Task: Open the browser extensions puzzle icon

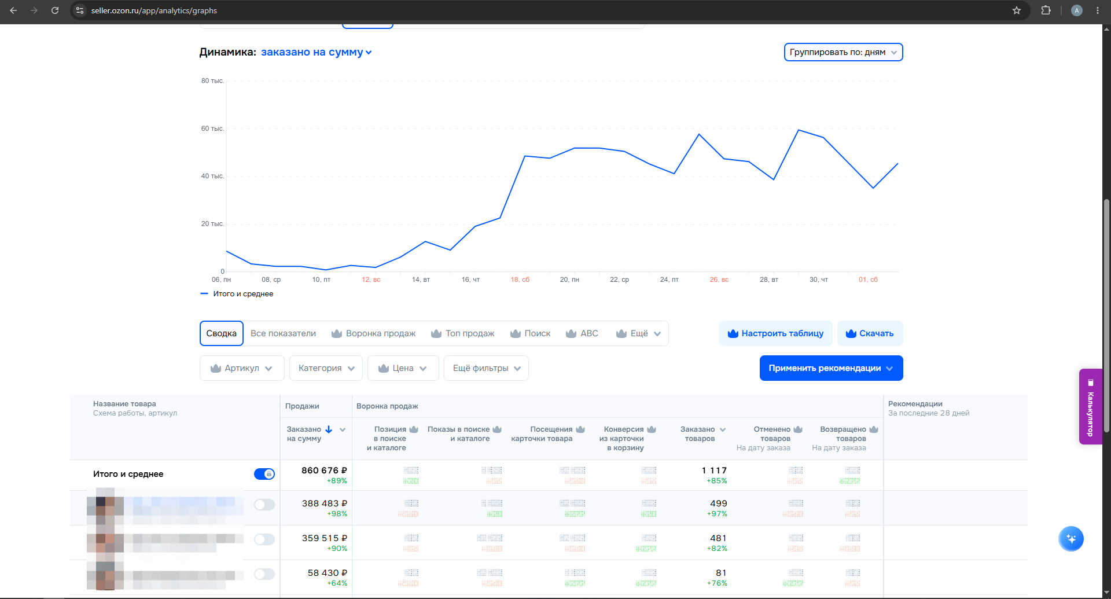Action: (1046, 10)
